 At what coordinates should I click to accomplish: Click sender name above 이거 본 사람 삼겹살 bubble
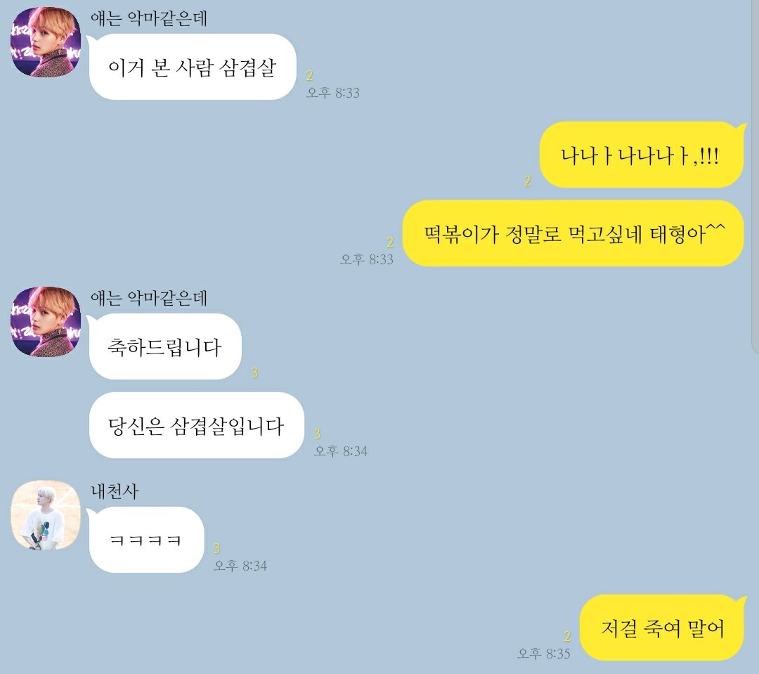[149, 18]
